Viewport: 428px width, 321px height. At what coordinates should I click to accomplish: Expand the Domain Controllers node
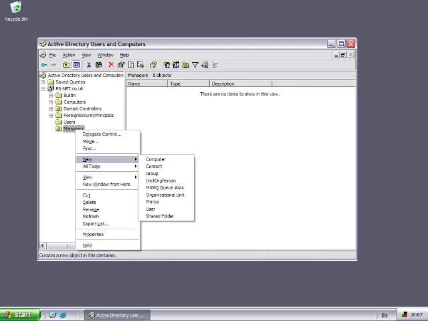51,108
